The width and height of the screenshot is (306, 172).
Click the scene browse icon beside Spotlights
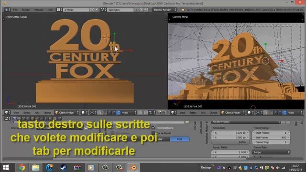pyautogui.click(x=103, y=10)
